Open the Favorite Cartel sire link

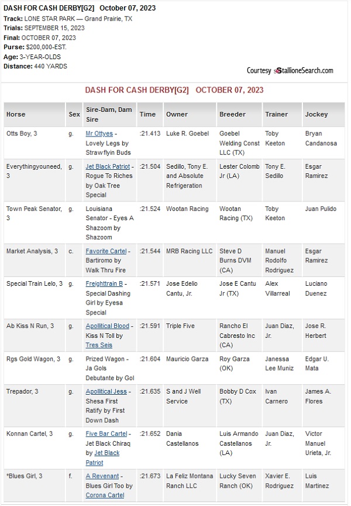(106, 251)
